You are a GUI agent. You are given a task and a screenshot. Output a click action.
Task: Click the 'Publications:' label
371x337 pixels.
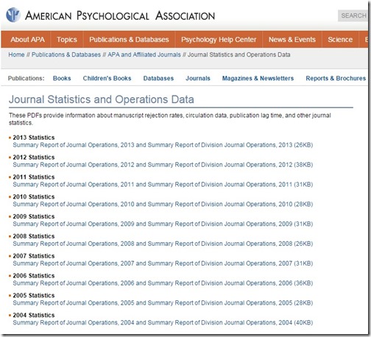26,78
